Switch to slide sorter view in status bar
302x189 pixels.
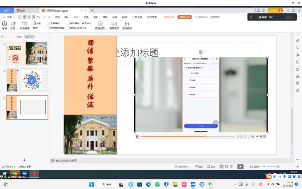(x=226, y=167)
